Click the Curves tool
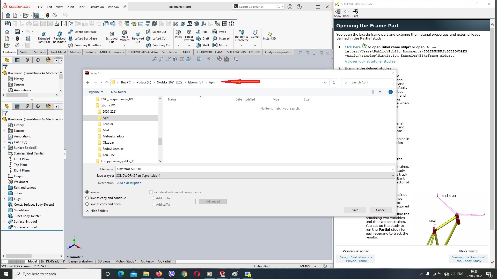 [x=255, y=34]
